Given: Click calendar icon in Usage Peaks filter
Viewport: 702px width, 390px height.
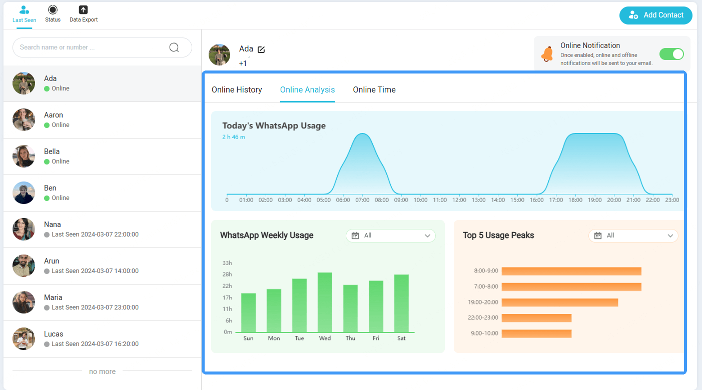Looking at the screenshot, I should [598, 235].
